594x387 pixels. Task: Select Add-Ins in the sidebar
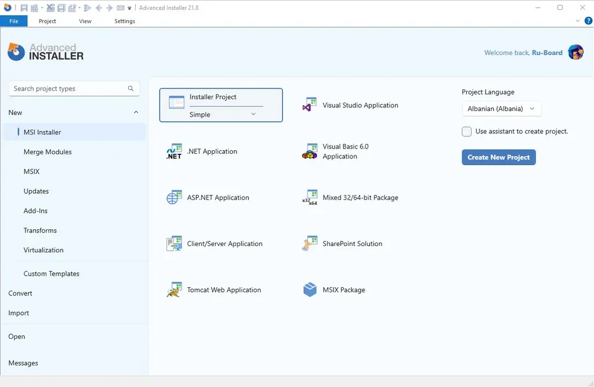tap(35, 211)
